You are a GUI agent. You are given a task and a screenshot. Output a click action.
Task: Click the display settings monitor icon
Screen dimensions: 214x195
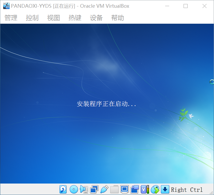click(124, 189)
